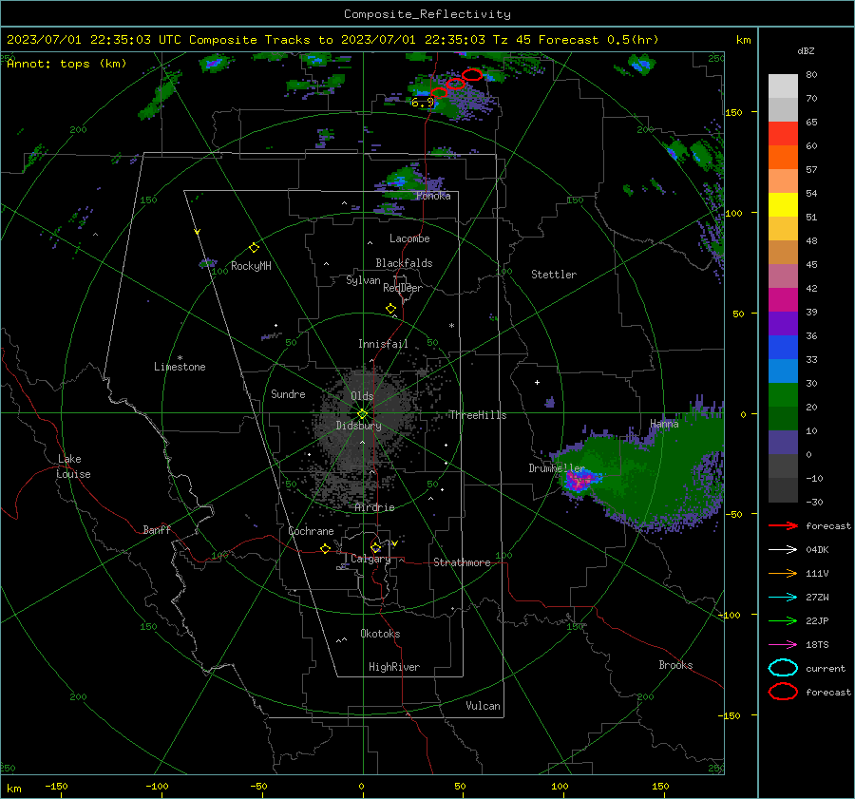Viewport: 855px width, 799px height.
Task: Select the Lacombe city label
Action: (409, 238)
